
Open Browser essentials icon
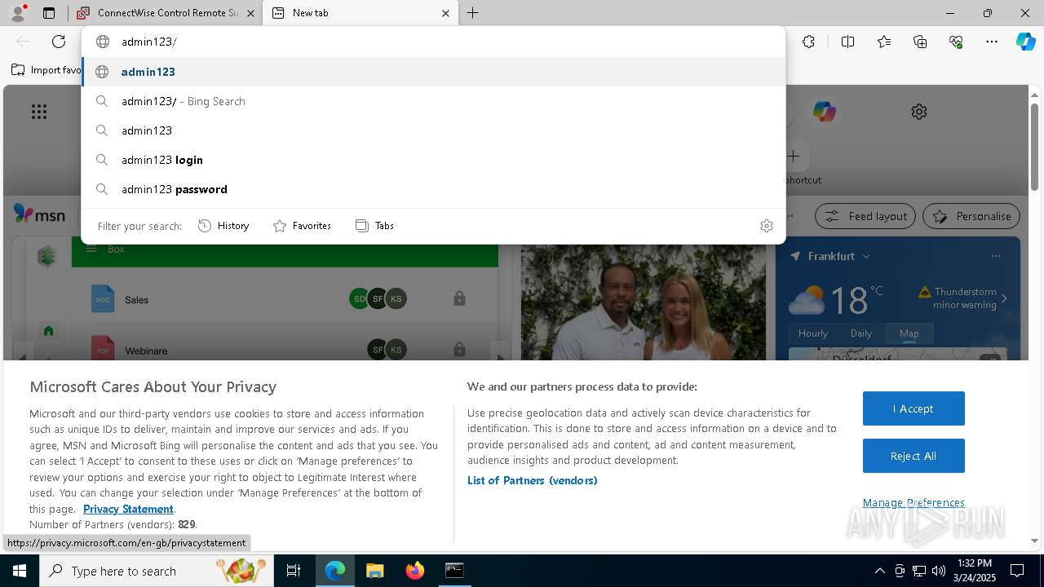pos(956,42)
